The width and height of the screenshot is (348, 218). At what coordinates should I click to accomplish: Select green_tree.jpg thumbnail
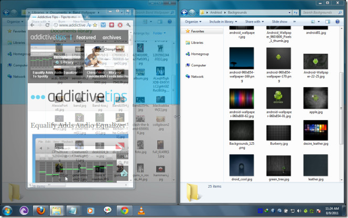[278, 166]
